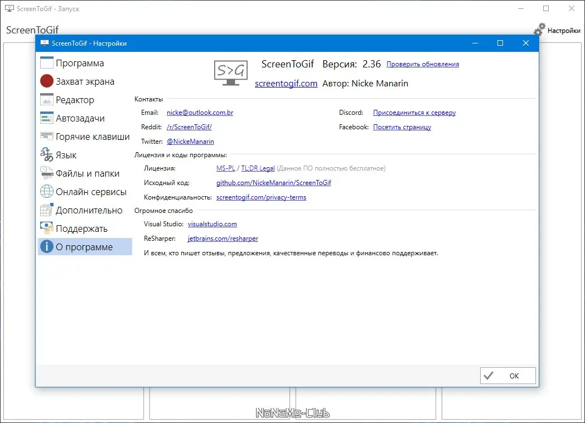Click the Дополнительно cube icon
This screenshot has width=585, height=423.
(47, 210)
